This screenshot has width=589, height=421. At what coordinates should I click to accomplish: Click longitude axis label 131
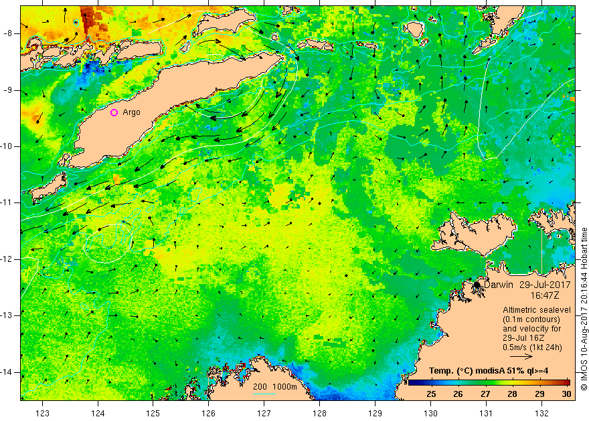point(486,414)
